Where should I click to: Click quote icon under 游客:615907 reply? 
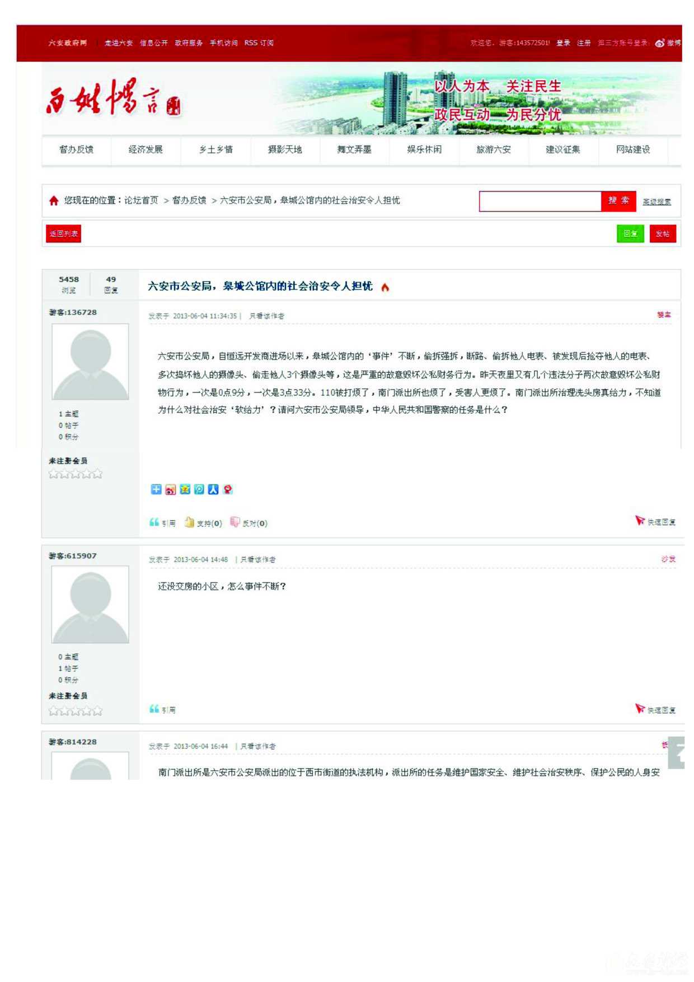click(x=154, y=709)
